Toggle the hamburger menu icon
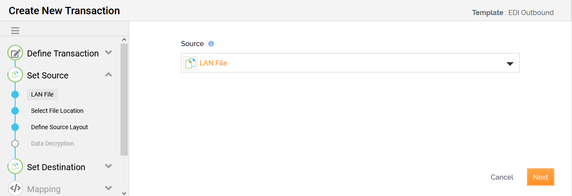Image resolution: width=572 pixels, height=196 pixels. pyautogui.click(x=15, y=31)
